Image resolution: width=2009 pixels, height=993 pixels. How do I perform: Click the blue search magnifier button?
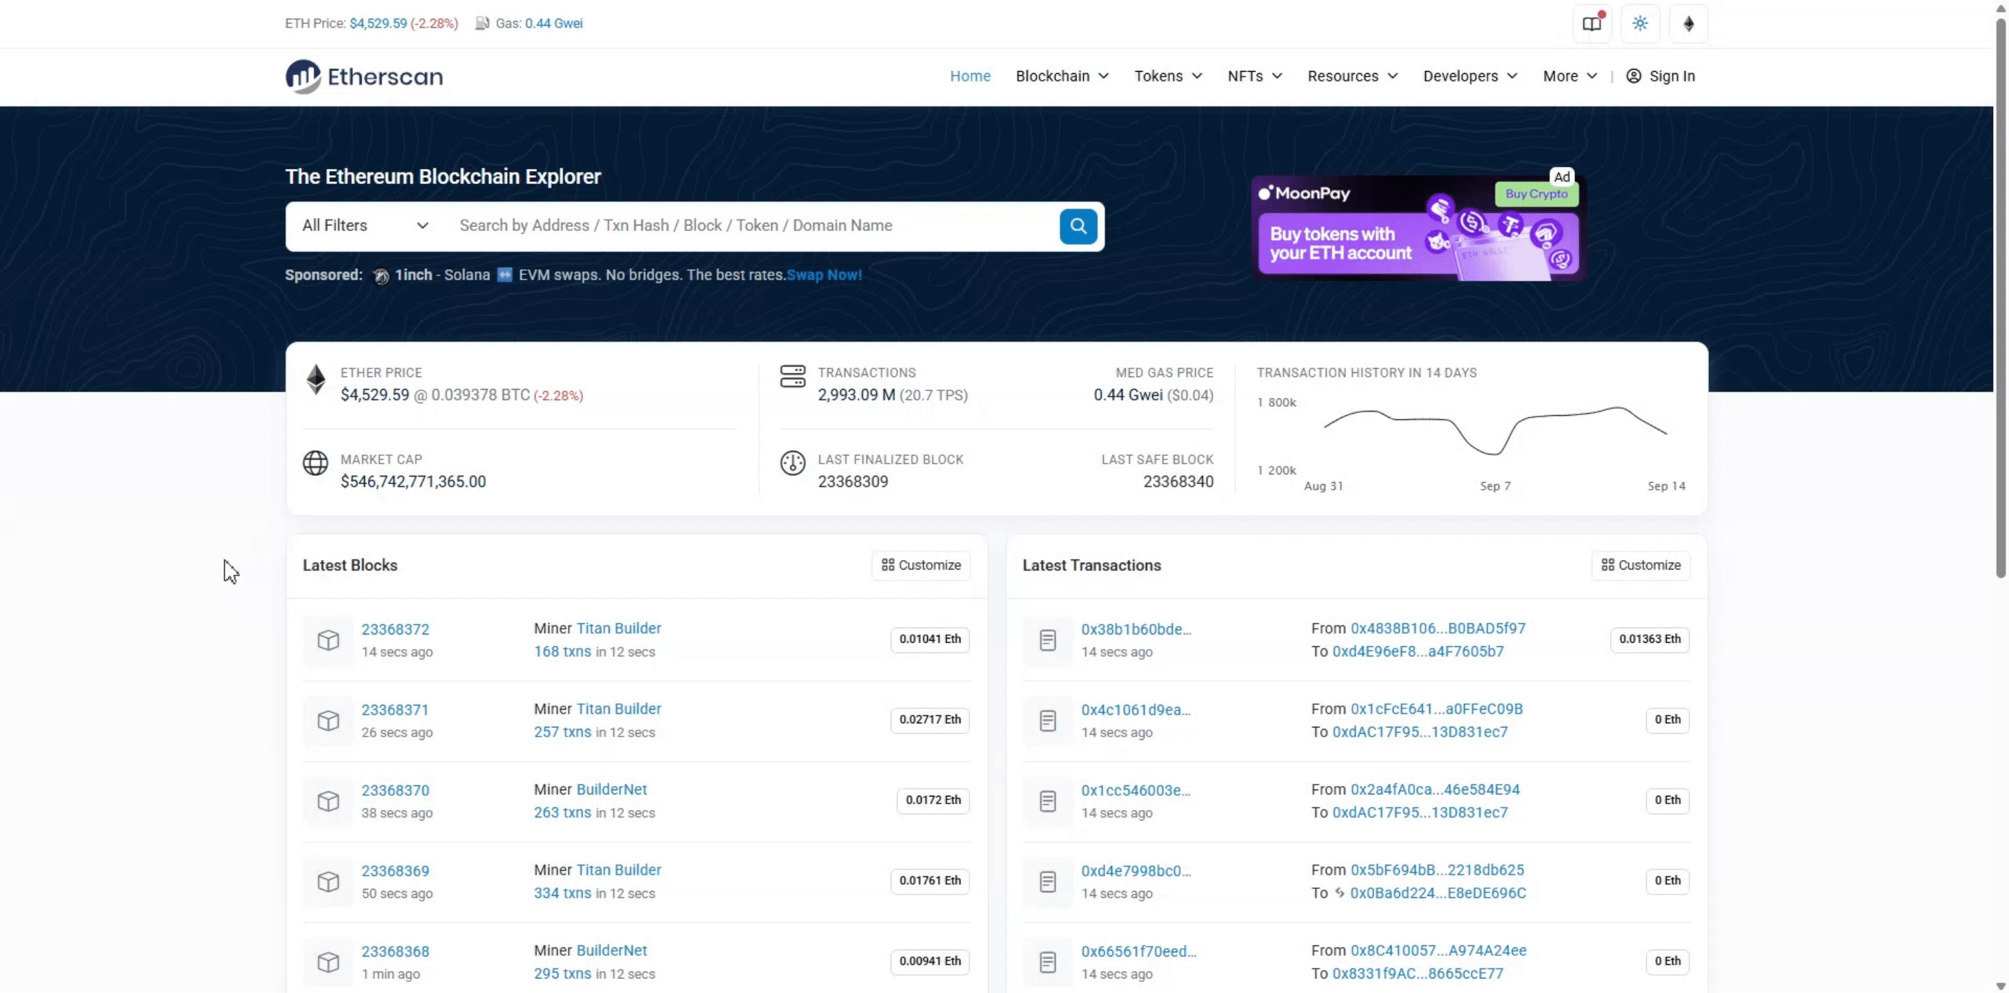(x=1078, y=226)
